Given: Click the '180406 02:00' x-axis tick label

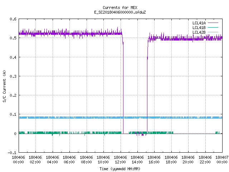Looking at the screenshot, I should [x=35, y=160].
